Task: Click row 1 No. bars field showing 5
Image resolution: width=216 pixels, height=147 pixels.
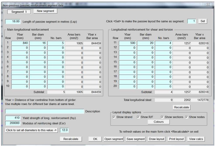Action: point(56,43)
